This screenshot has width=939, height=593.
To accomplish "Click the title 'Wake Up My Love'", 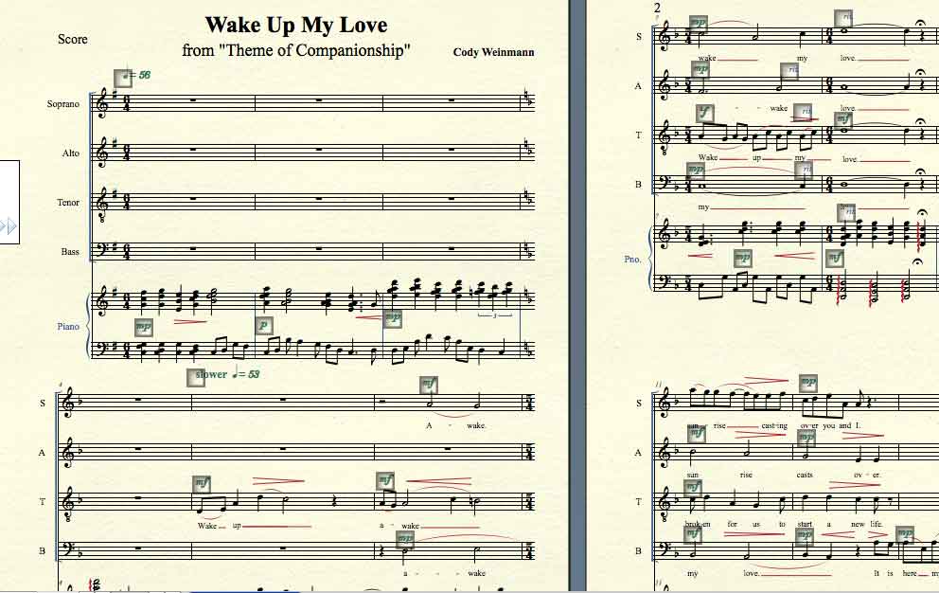I will [296, 26].
